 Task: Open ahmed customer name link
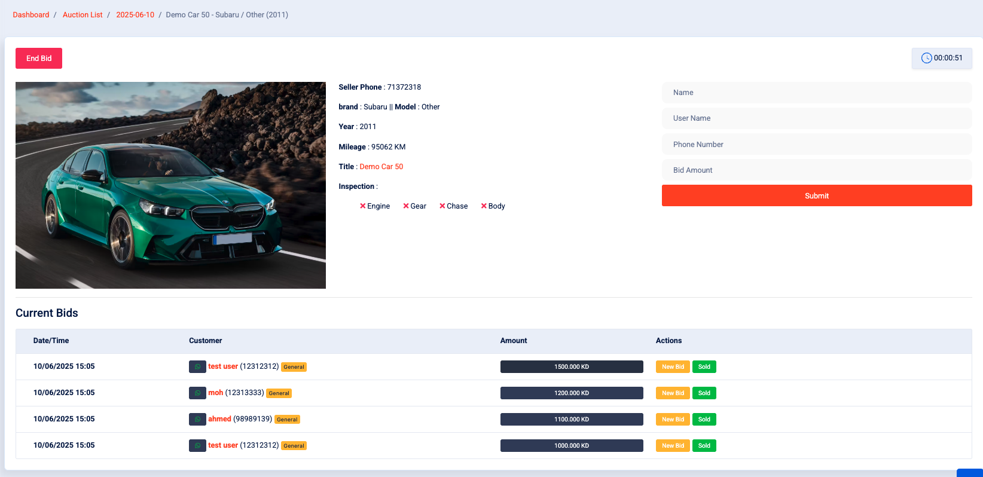(x=219, y=419)
